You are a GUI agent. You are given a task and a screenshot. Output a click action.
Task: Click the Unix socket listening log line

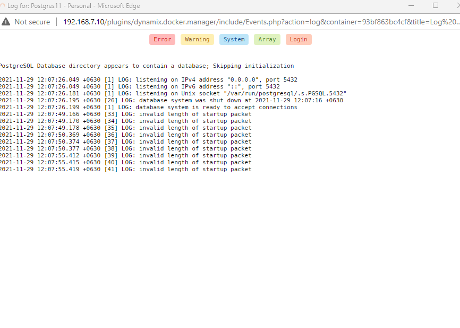173,93
